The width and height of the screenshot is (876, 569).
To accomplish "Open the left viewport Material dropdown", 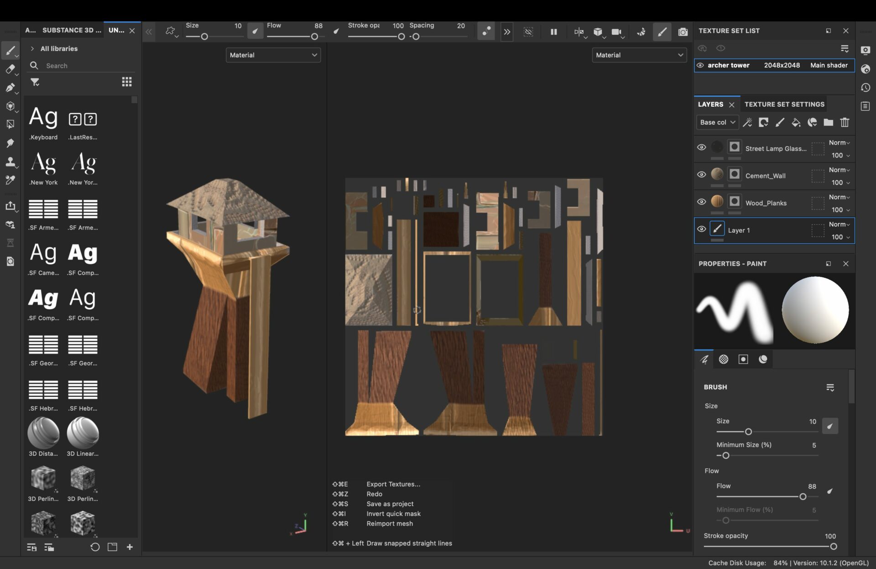I will click(273, 55).
